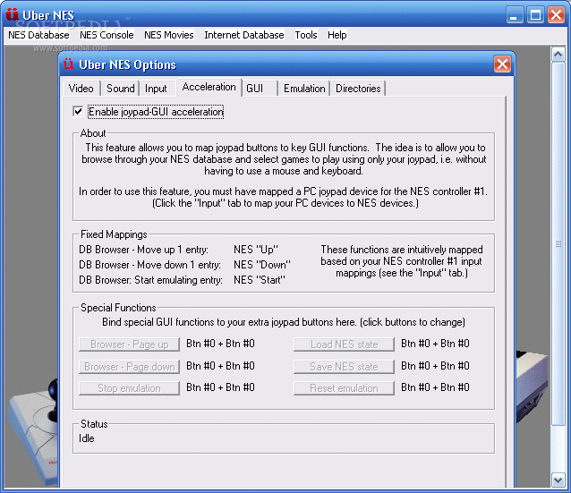Switch to the Input tab
Image resolution: width=571 pixels, height=493 pixels.
156,89
